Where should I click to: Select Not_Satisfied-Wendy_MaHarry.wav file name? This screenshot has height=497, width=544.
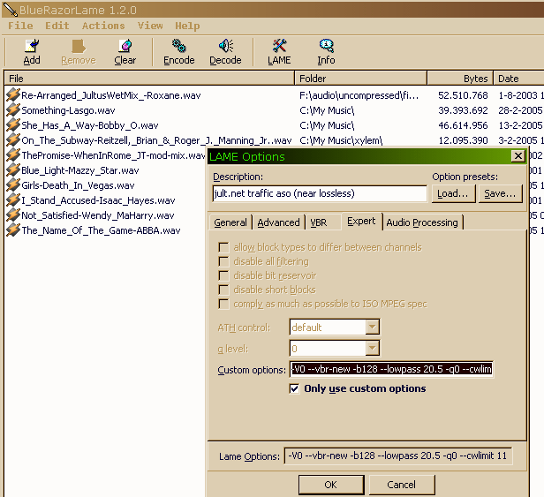[98, 215]
